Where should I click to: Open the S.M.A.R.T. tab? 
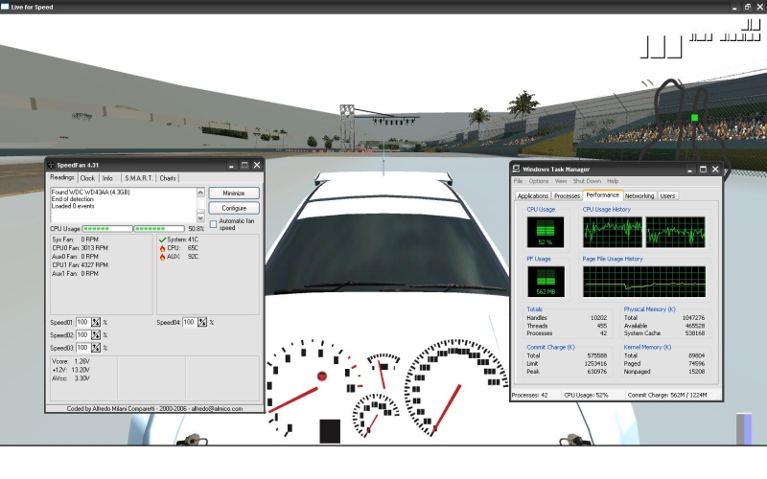tap(138, 178)
